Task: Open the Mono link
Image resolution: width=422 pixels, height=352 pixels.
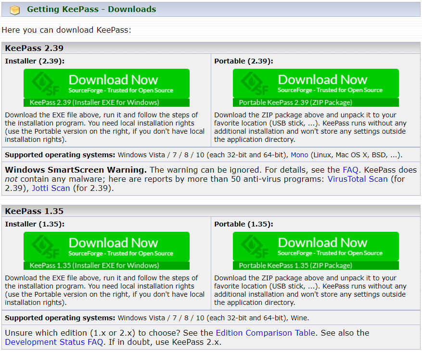Action: click(299, 155)
